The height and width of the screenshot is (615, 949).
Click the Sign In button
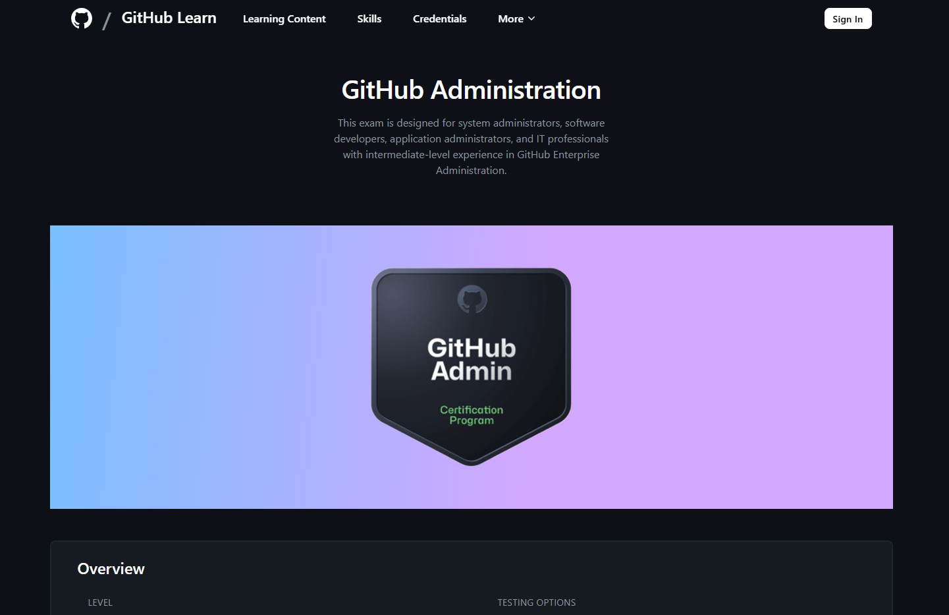[x=848, y=18]
